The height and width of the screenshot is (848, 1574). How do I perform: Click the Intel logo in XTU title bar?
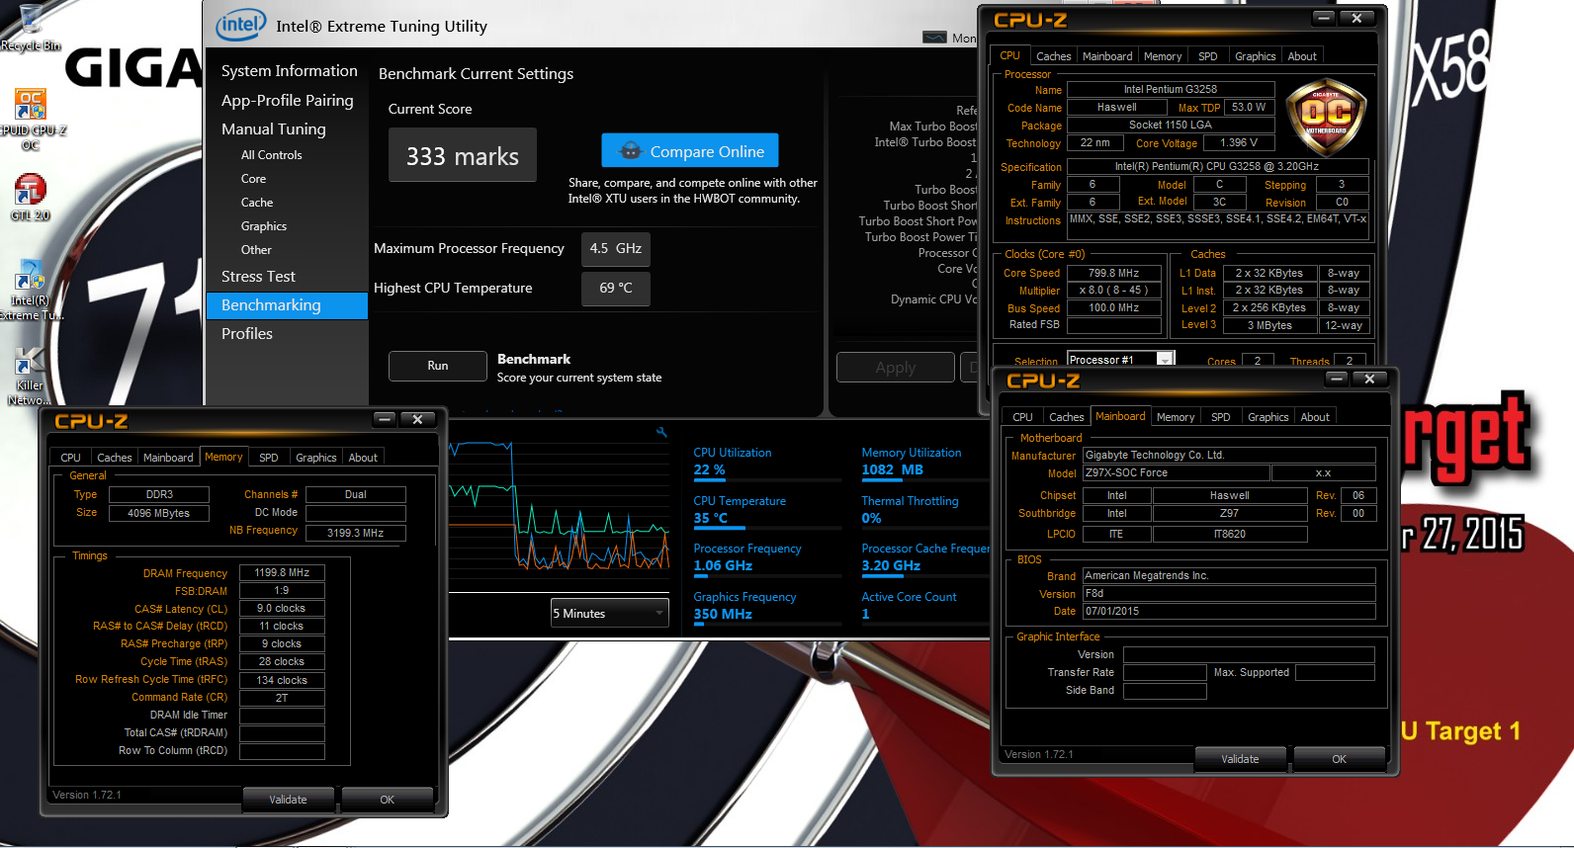click(x=240, y=25)
